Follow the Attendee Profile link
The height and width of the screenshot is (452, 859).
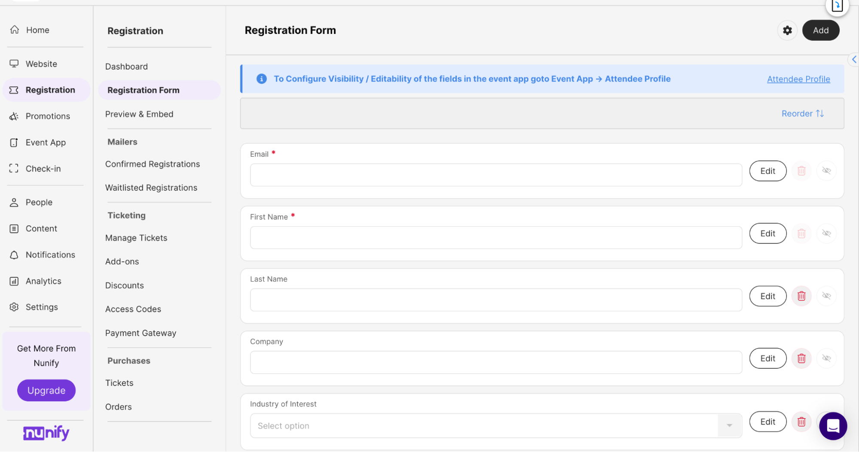[x=798, y=79]
